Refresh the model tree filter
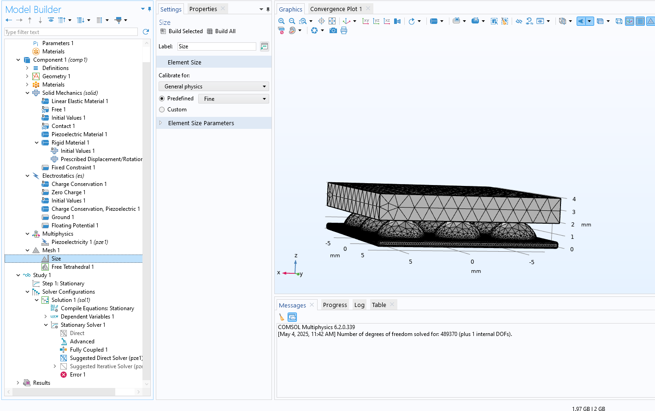Image resolution: width=655 pixels, height=411 pixels. (x=146, y=32)
